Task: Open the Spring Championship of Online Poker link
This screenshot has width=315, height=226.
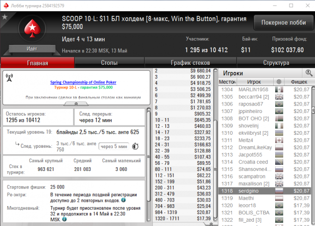Action: tap(83, 82)
